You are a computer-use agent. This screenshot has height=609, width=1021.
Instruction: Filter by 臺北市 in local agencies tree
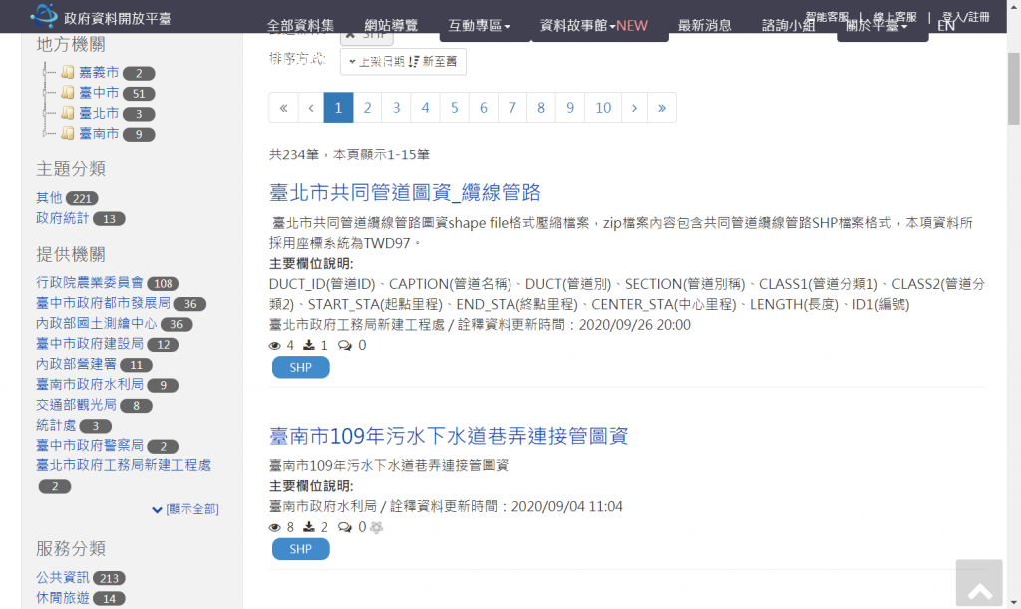point(99,113)
